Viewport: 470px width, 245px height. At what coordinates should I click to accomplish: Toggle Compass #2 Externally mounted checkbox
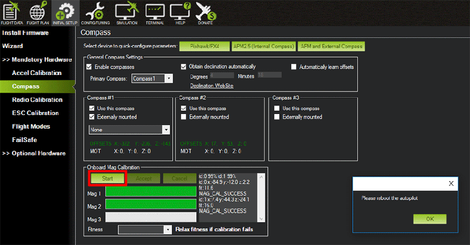(x=184, y=117)
